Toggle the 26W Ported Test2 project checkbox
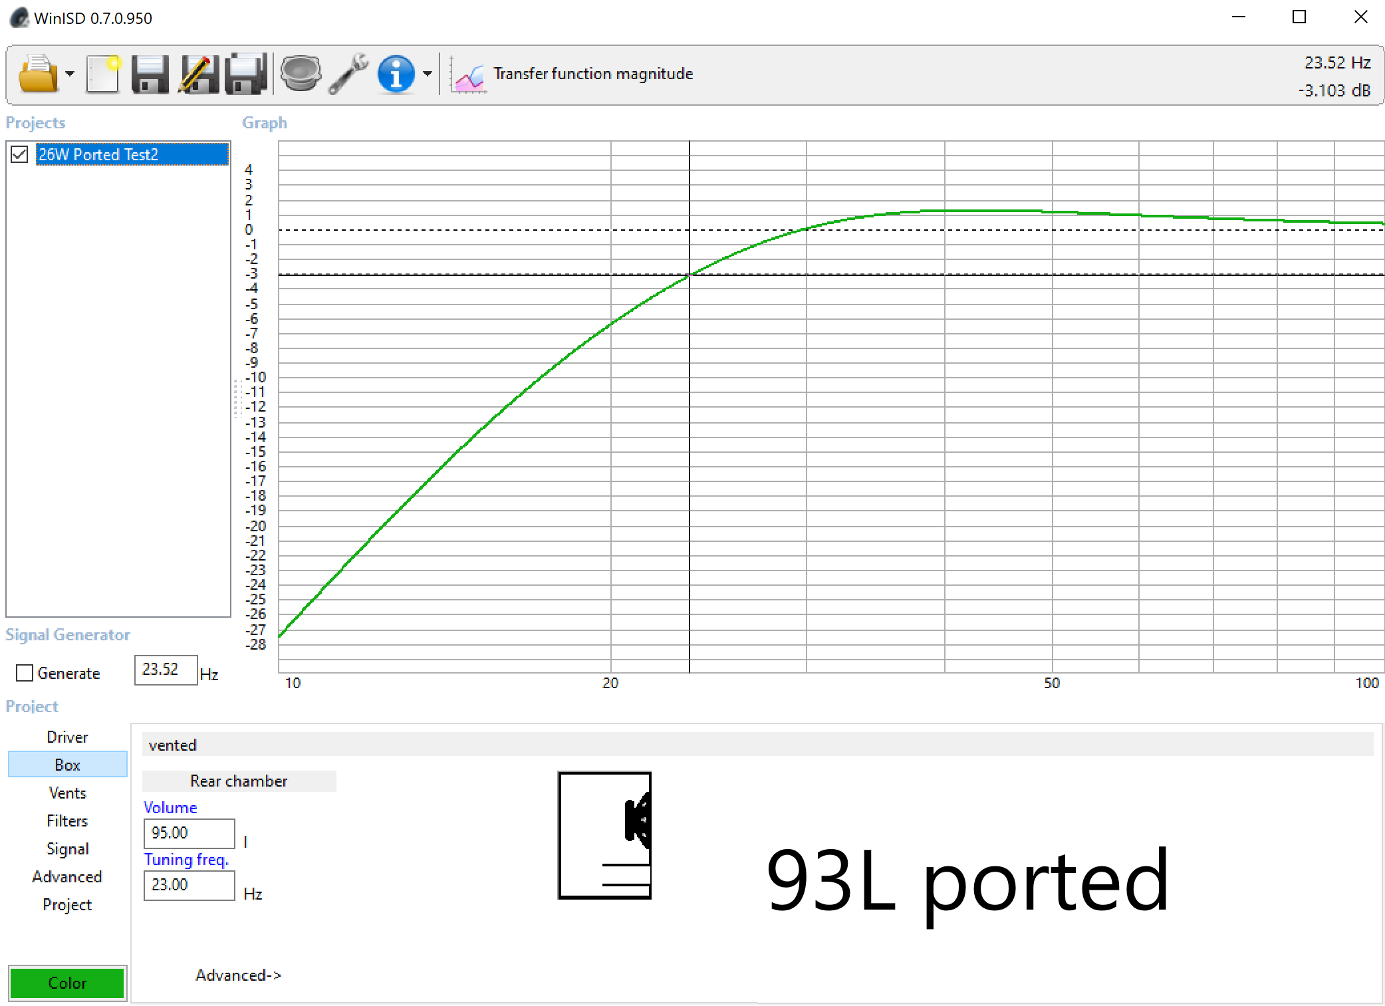Image resolution: width=1385 pixels, height=1006 pixels. [19, 154]
